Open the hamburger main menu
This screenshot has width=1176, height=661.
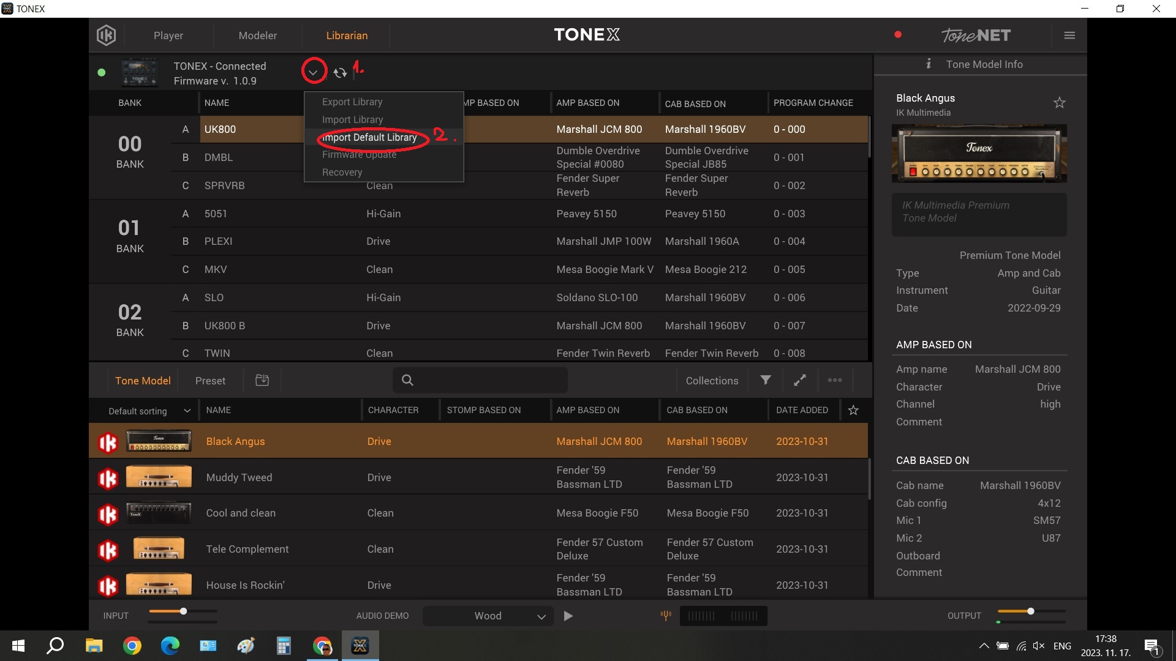1069,35
